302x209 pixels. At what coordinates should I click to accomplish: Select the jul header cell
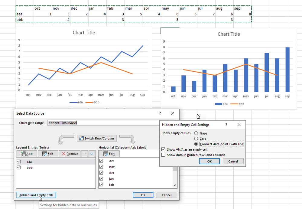(206, 8)
